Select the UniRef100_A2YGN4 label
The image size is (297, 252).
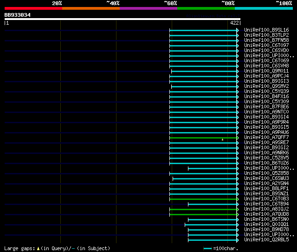pos(266,184)
